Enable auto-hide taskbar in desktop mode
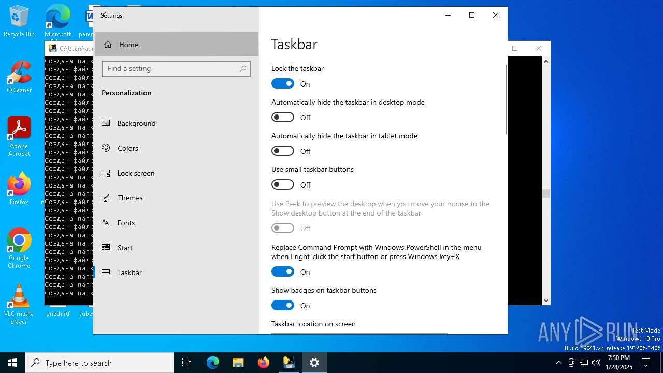This screenshot has width=663, height=373. [283, 117]
